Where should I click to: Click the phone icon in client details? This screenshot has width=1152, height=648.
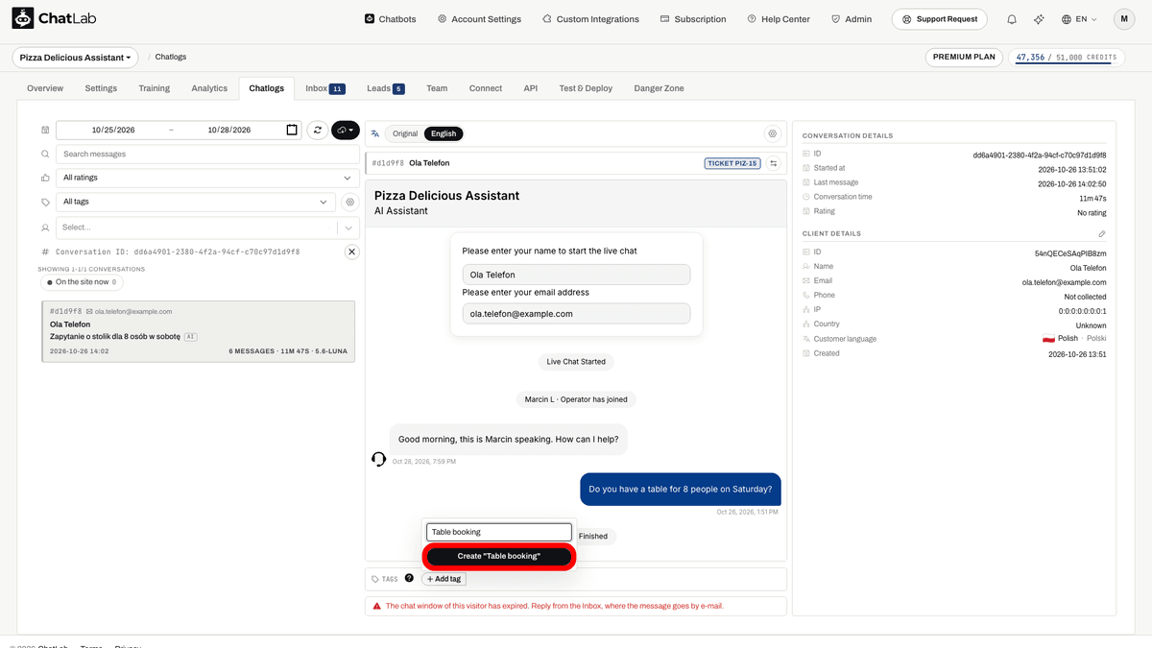[805, 296]
